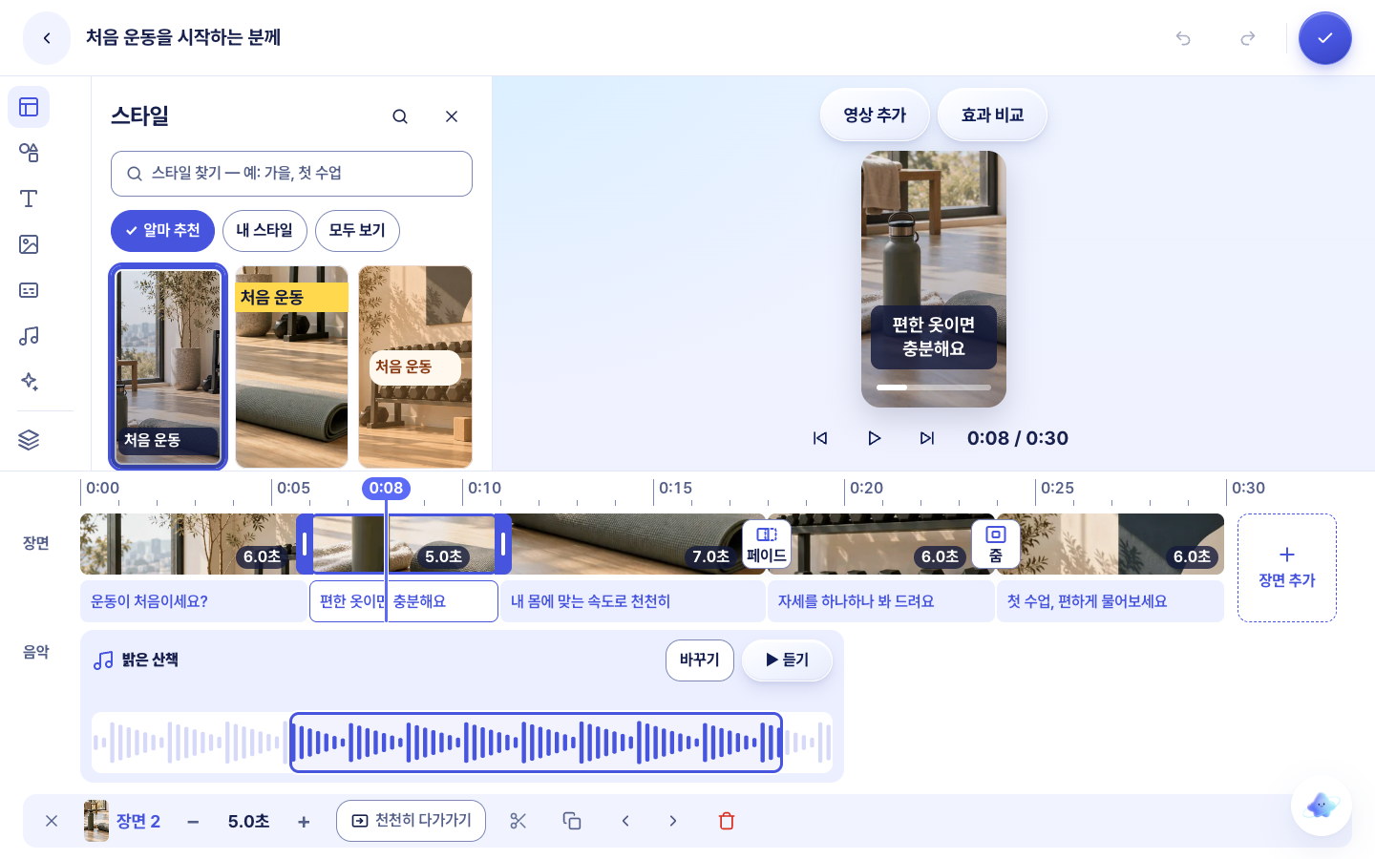Go back with the top-left arrow
Image resolution: width=1375 pixels, height=859 pixels.
coord(47,38)
